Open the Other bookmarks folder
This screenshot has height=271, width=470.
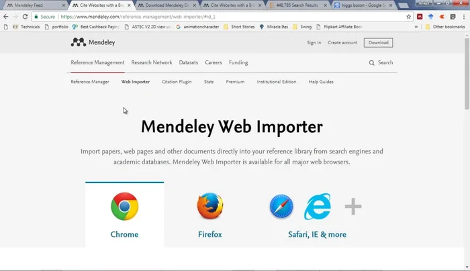[x=445, y=27]
